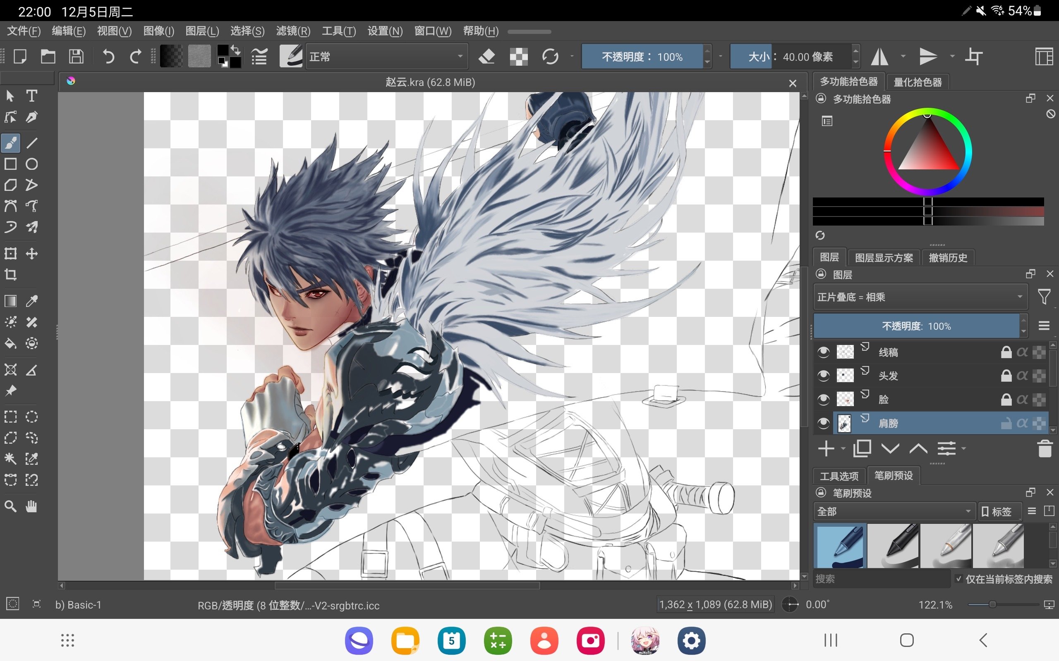Save the current document

[76, 57]
